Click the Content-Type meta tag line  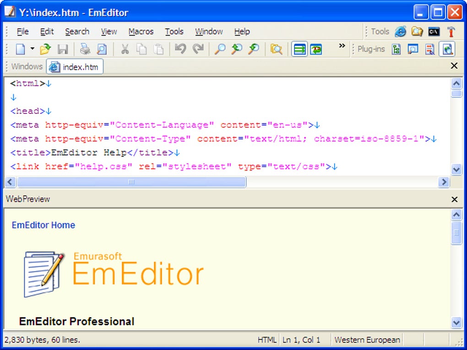pyautogui.click(x=223, y=139)
